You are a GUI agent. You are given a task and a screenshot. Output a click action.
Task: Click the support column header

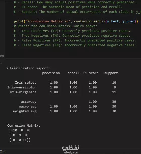click(111, 73)
